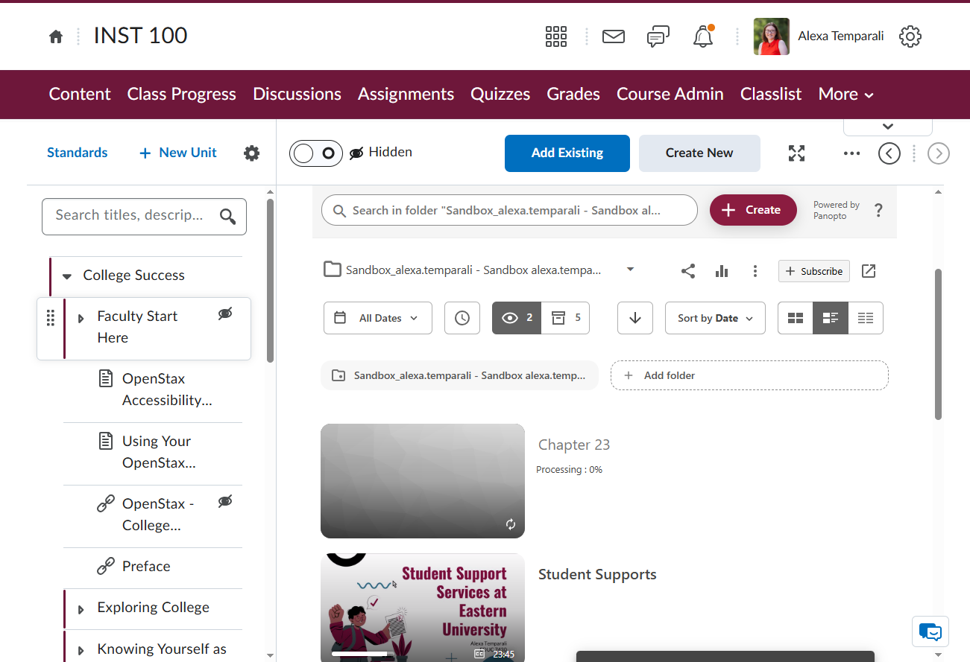Open the course selector waffle grid
The width and height of the screenshot is (970, 662).
(556, 36)
